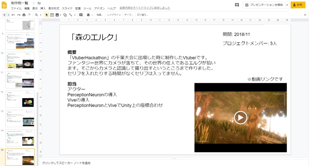Click the プロジェクトメンバー: 3人 text

click(x=250, y=44)
